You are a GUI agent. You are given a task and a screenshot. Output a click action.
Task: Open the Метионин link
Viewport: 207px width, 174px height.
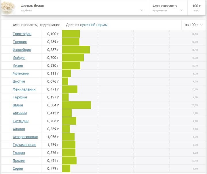21,73
